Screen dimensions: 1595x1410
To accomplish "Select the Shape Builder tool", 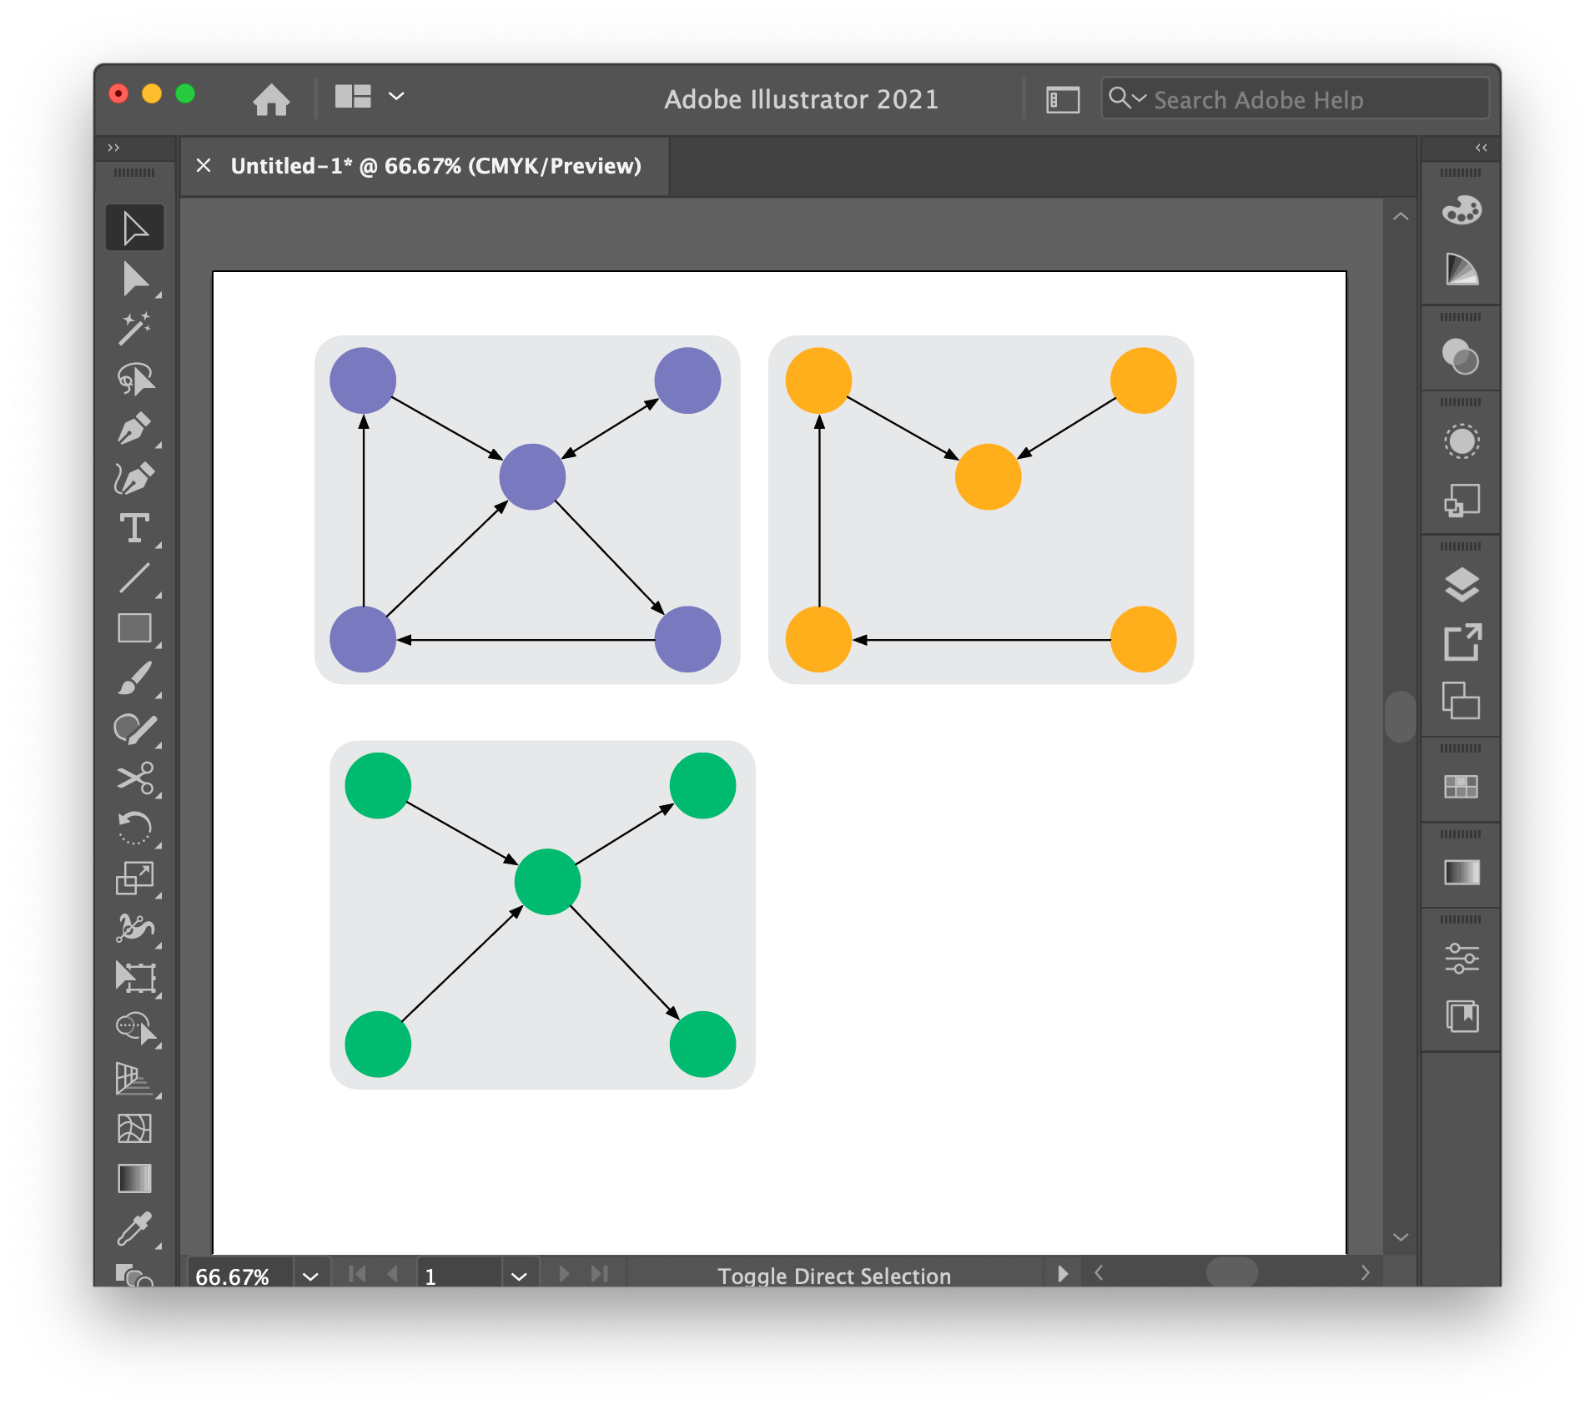I will [x=134, y=1028].
